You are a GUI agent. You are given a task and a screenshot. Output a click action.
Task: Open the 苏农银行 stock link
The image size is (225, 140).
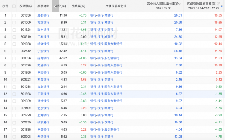click(43, 80)
